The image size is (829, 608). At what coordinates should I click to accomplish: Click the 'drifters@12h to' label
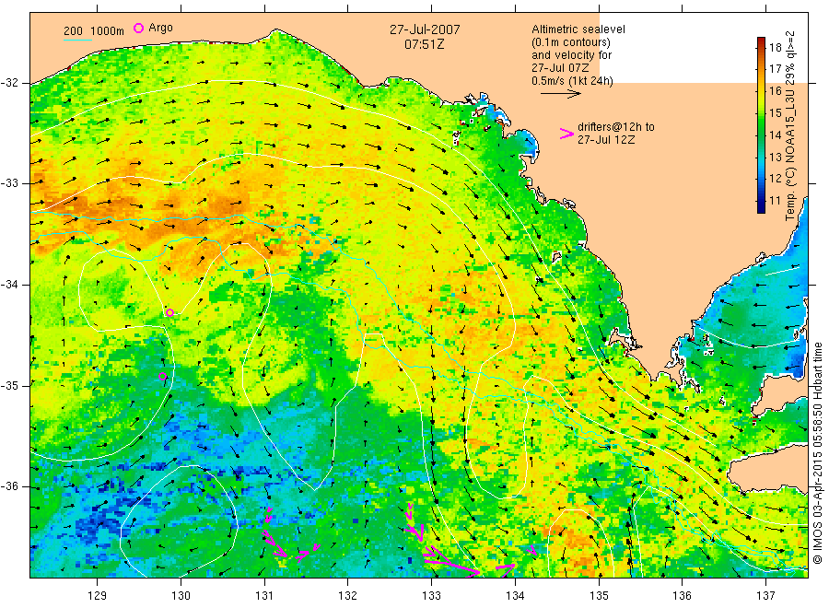coord(616,127)
